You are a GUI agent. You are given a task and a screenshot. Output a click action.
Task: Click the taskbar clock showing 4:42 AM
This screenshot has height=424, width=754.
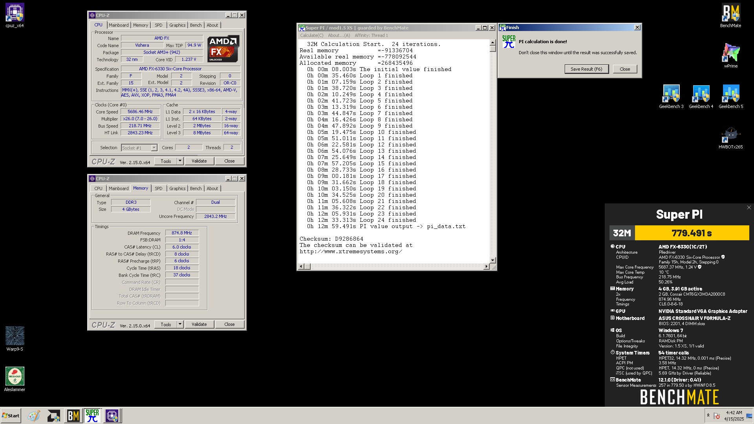[734, 416]
